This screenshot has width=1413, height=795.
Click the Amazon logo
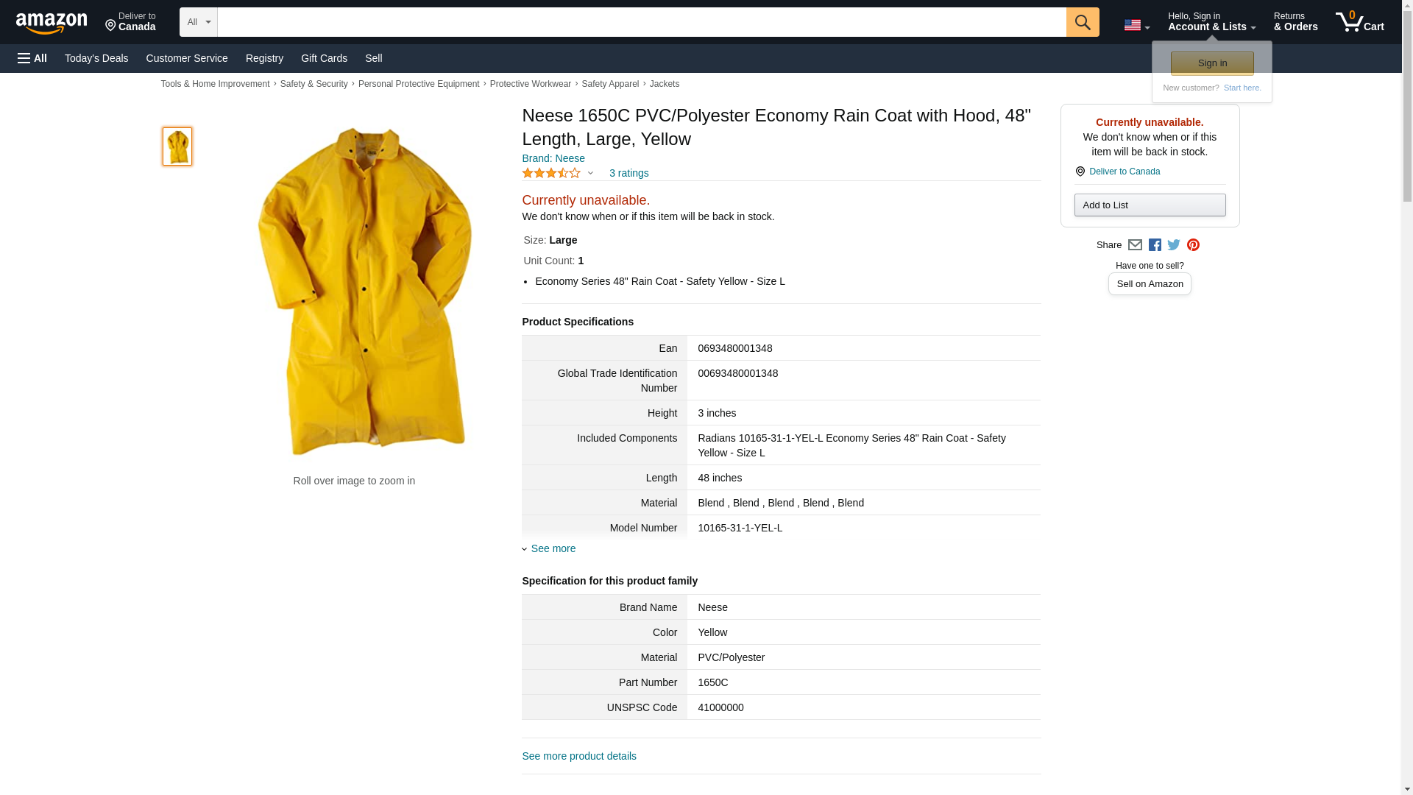tap(52, 23)
